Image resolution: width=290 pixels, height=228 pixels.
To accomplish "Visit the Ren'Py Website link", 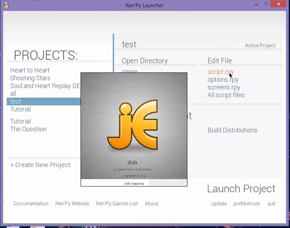I will [72, 204].
